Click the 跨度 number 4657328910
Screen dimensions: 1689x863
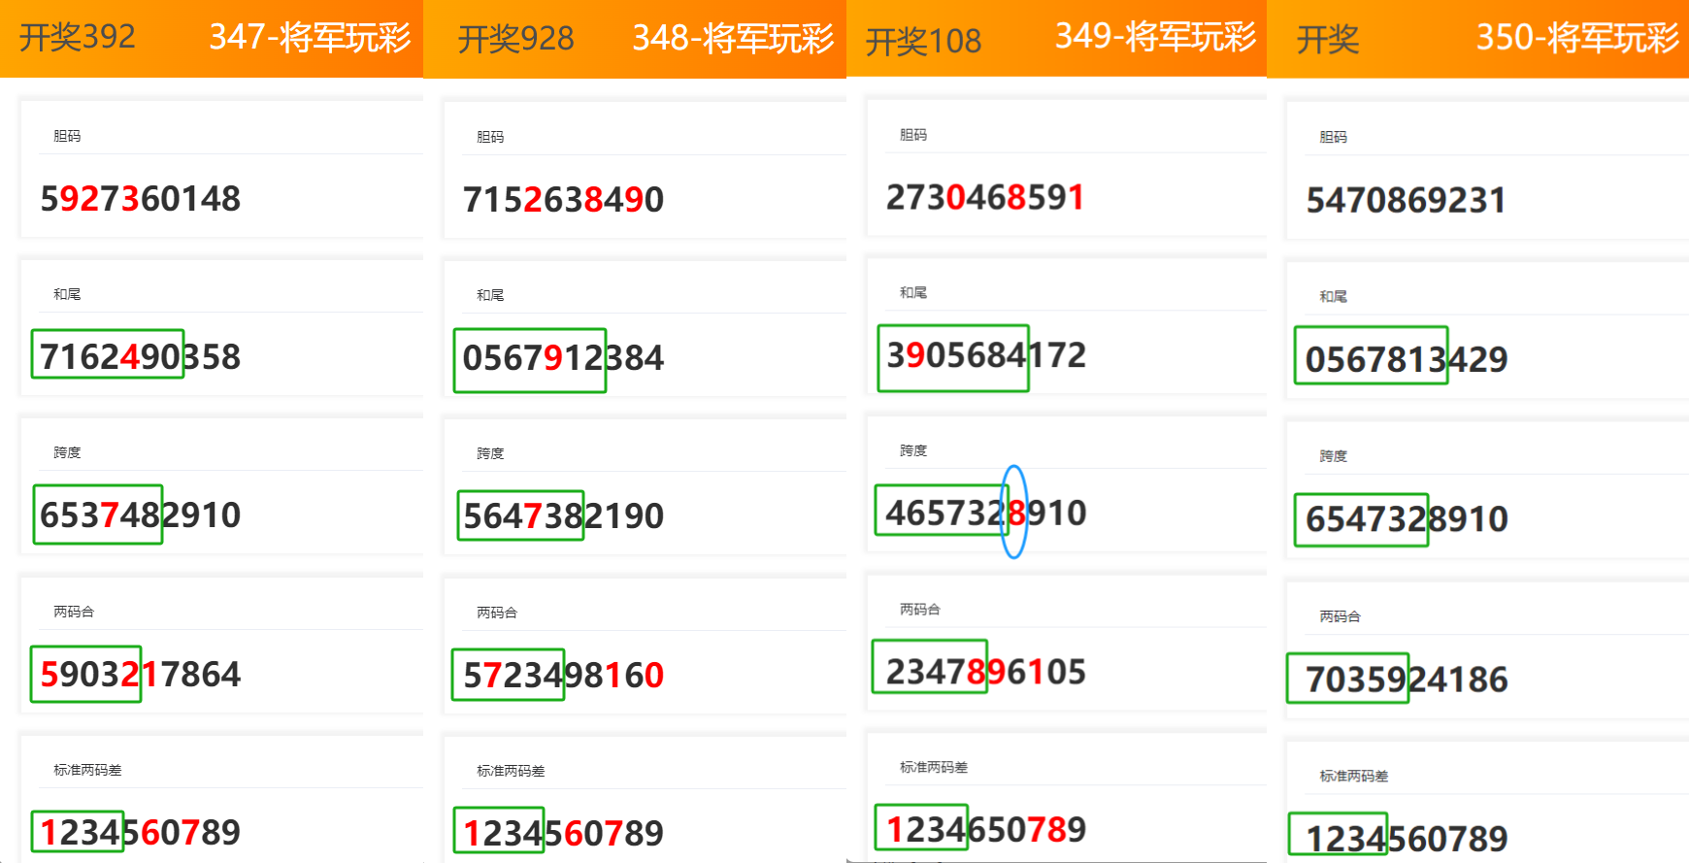(986, 514)
